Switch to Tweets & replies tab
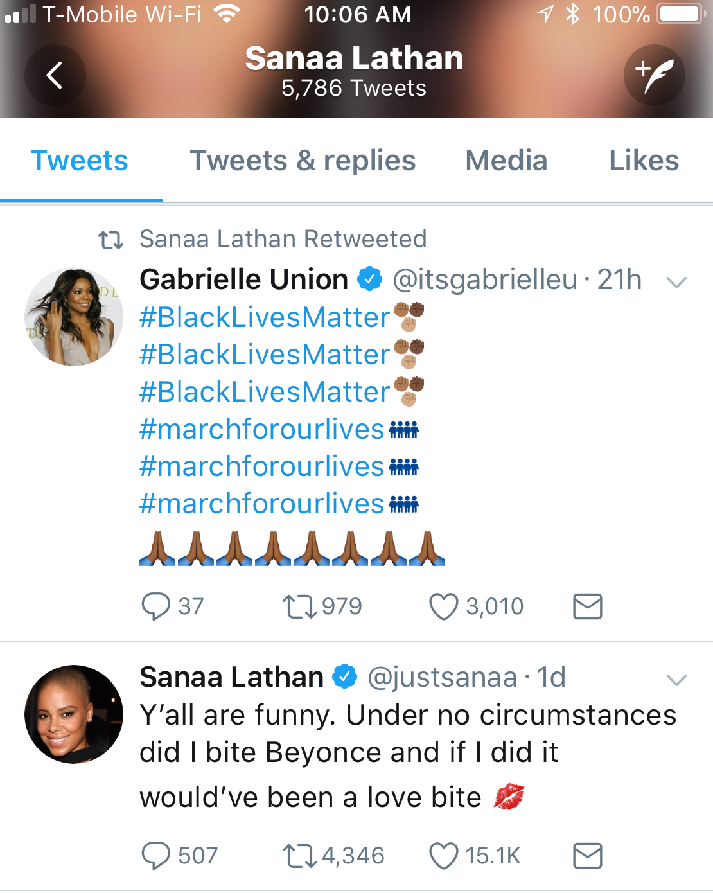This screenshot has width=713, height=893. [x=303, y=161]
